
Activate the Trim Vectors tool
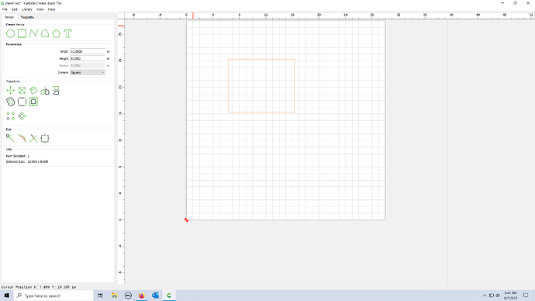tap(22, 138)
